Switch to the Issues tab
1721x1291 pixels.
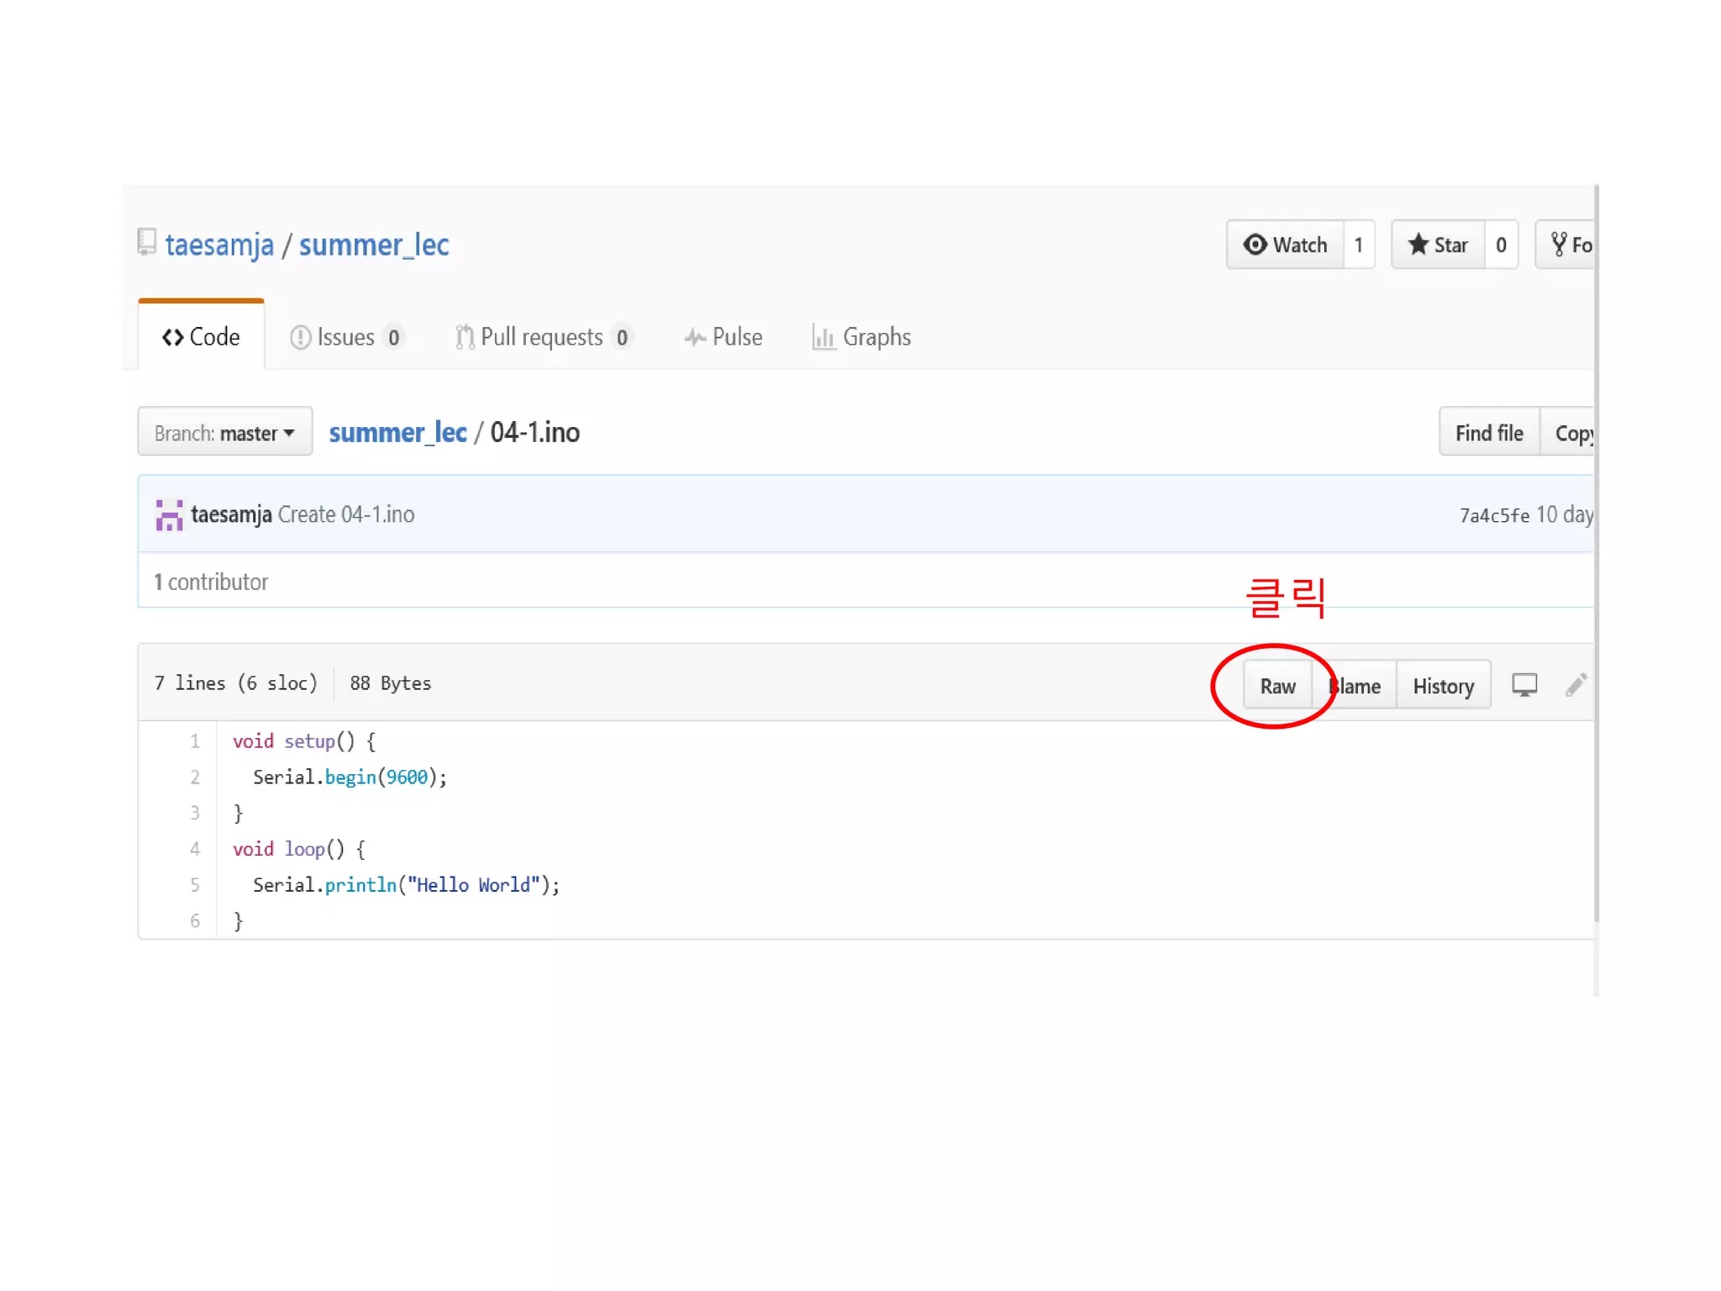pos(346,337)
